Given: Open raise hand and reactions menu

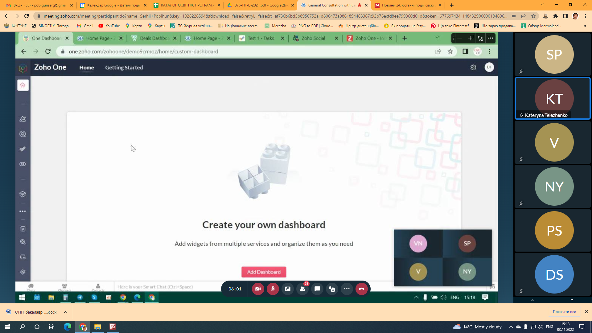Looking at the screenshot, I should click(x=332, y=289).
